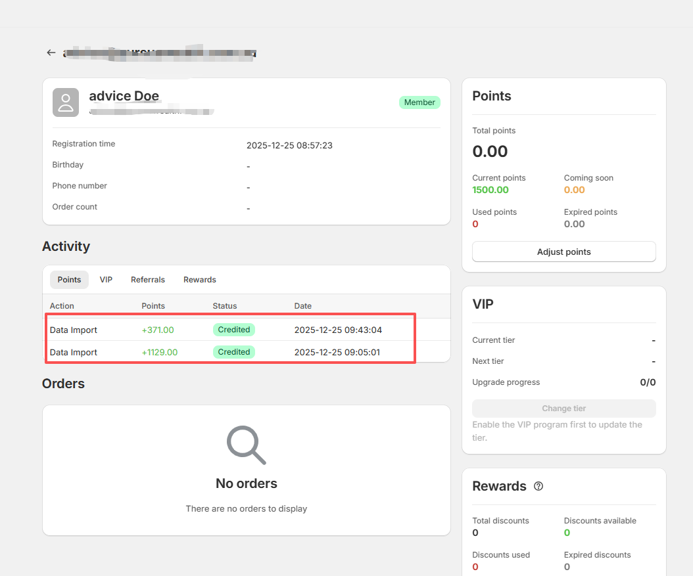The height and width of the screenshot is (576, 693).
Task: Select the second Data Import row action
Action: click(x=74, y=352)
